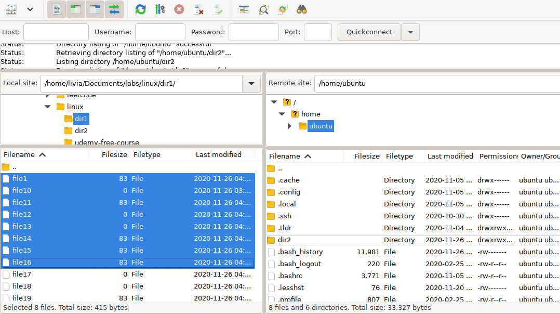Screen dimensions: 560x314
Task: Click the refresh file lists icon
Action: (140, 9)
